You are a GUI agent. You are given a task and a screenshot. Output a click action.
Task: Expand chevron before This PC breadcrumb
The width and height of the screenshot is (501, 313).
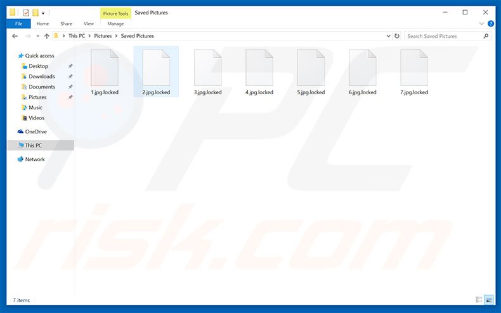pyautogui.click(x=63, y=36)
